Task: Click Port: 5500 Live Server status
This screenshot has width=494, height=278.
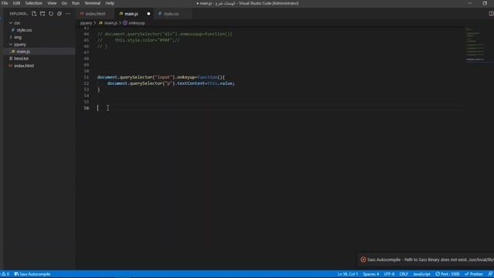Action: [x=448, y=274]
